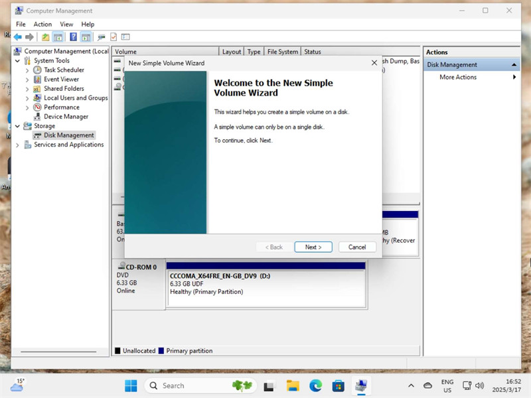Click the File System column header
Viewport: 531px width, 398px height.
click(x=283, y=52)
